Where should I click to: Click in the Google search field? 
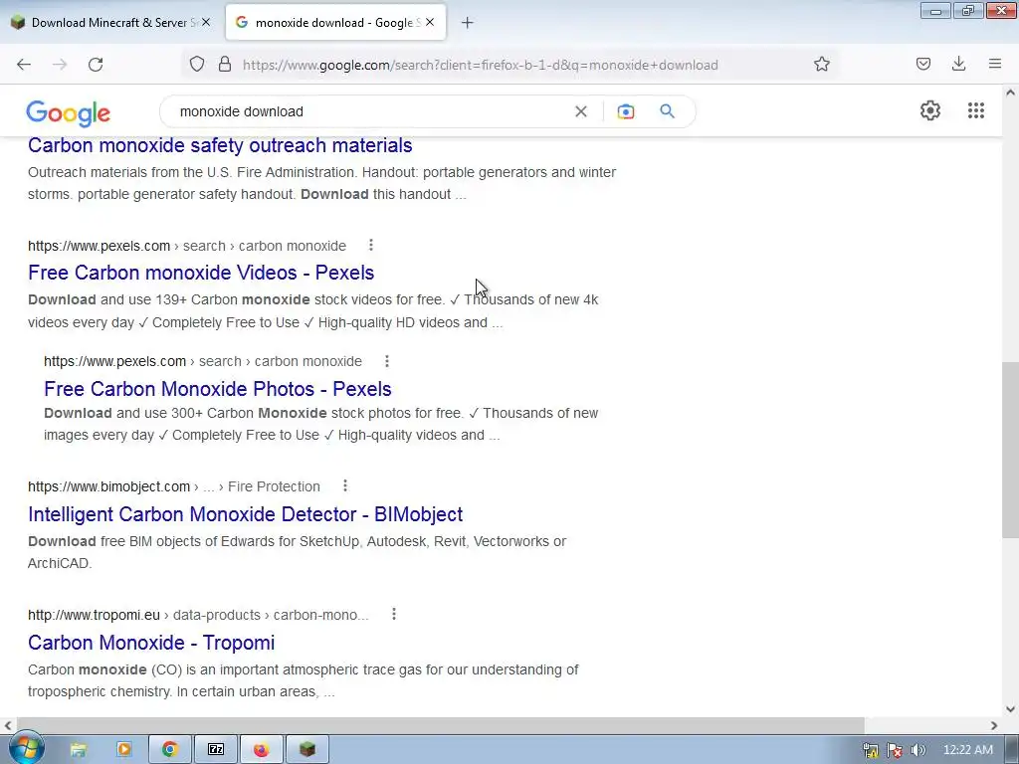coord(370,111)
